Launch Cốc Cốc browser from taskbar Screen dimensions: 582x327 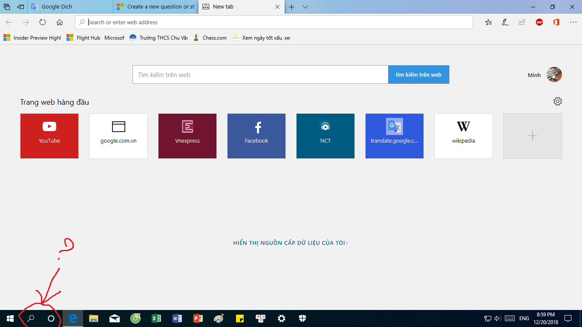(135, 318)
